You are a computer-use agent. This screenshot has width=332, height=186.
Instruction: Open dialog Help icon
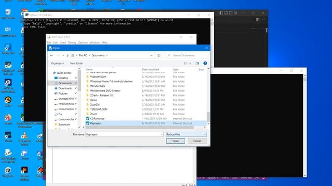point(205,63)
